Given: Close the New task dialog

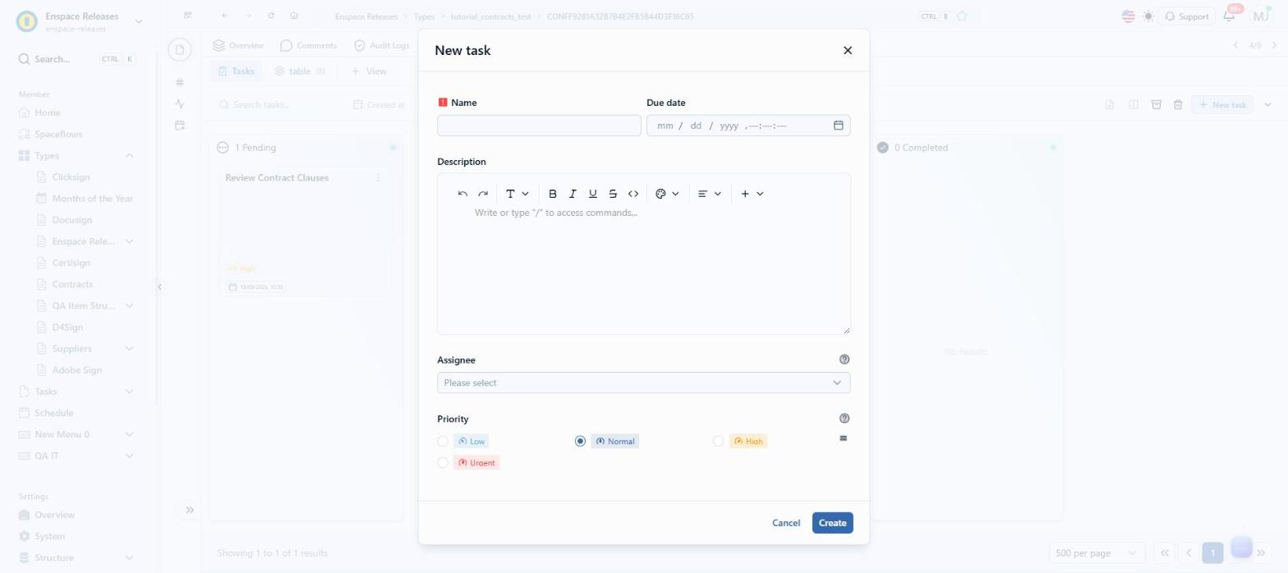Looking at the screenshot, I should tap(848, 50).
